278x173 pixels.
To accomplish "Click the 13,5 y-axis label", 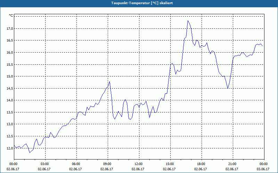I will click(10, 112).
